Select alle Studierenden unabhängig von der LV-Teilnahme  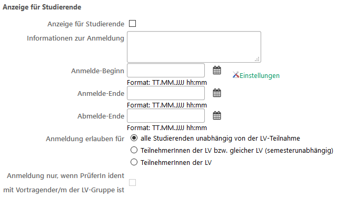[x=134, y=138]
